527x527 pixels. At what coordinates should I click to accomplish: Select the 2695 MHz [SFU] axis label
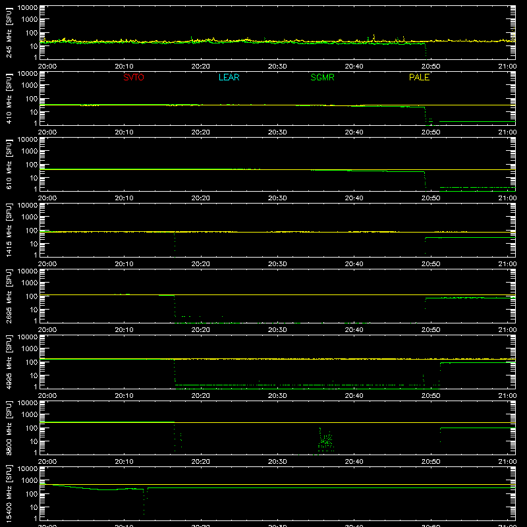coord(9,297)
